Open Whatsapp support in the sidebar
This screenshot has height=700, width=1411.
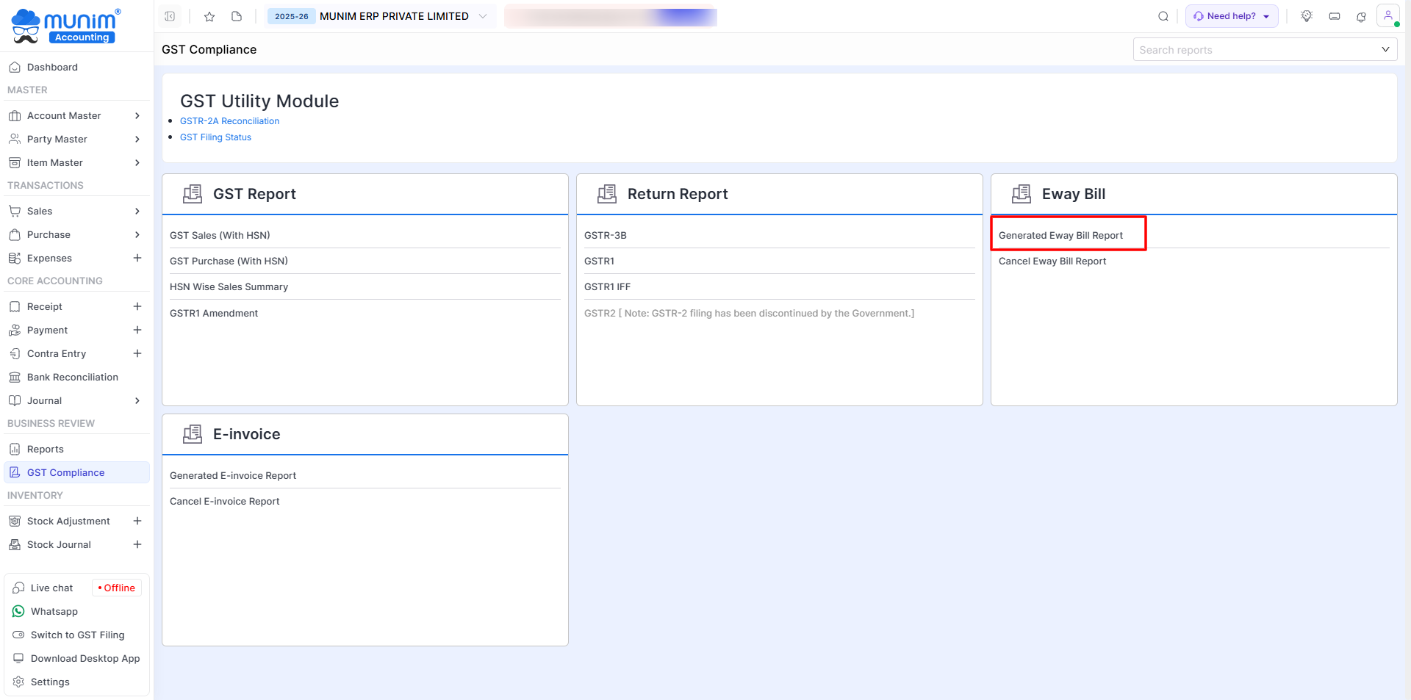(x=54, y=611)
